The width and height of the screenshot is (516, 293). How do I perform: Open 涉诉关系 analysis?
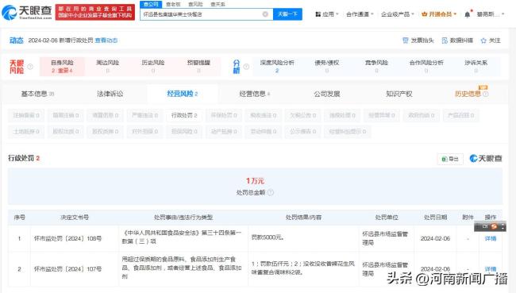476,67
